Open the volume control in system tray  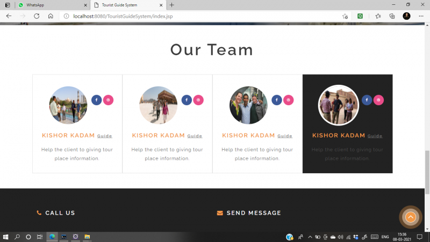coord(340,237)
